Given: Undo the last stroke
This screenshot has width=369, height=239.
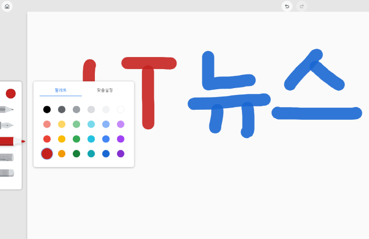Looking at the screenshot, I should click(x=287, y=6).
